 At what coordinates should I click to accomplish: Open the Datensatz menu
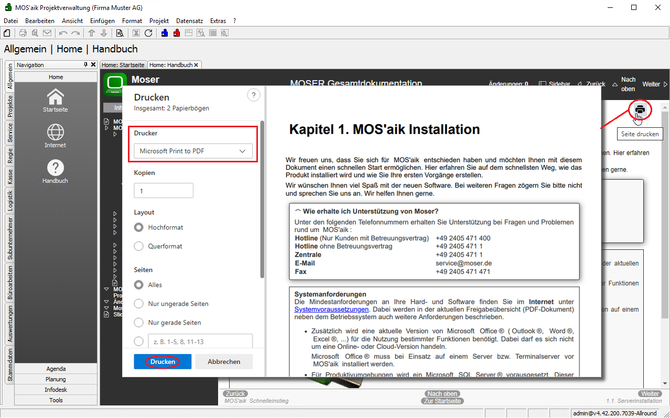pos(189,21)
